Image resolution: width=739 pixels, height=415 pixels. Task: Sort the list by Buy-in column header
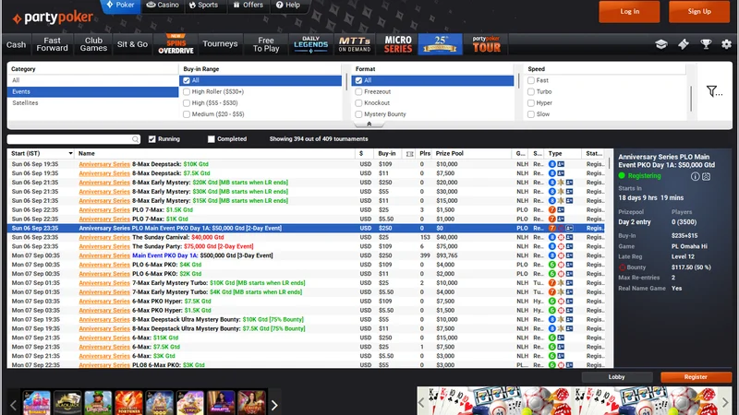[x=386, y=154]
